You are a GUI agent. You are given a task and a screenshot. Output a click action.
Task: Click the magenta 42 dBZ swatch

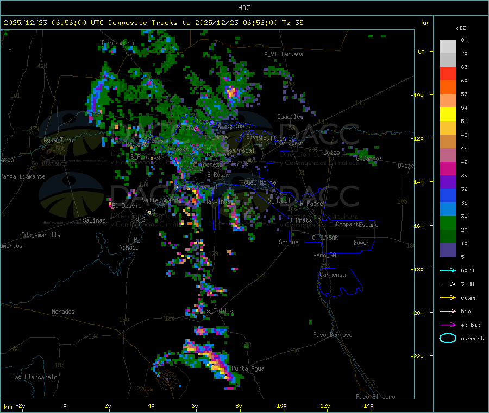click(x=448, y=168)
